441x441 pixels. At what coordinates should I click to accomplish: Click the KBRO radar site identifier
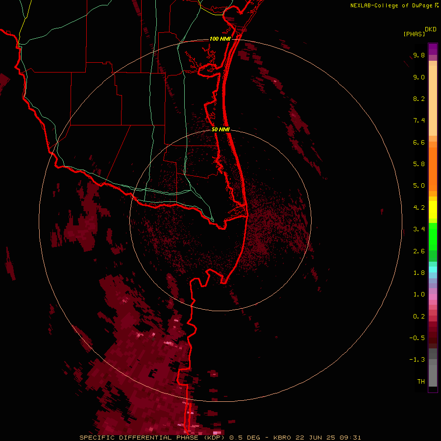[282, 438]
